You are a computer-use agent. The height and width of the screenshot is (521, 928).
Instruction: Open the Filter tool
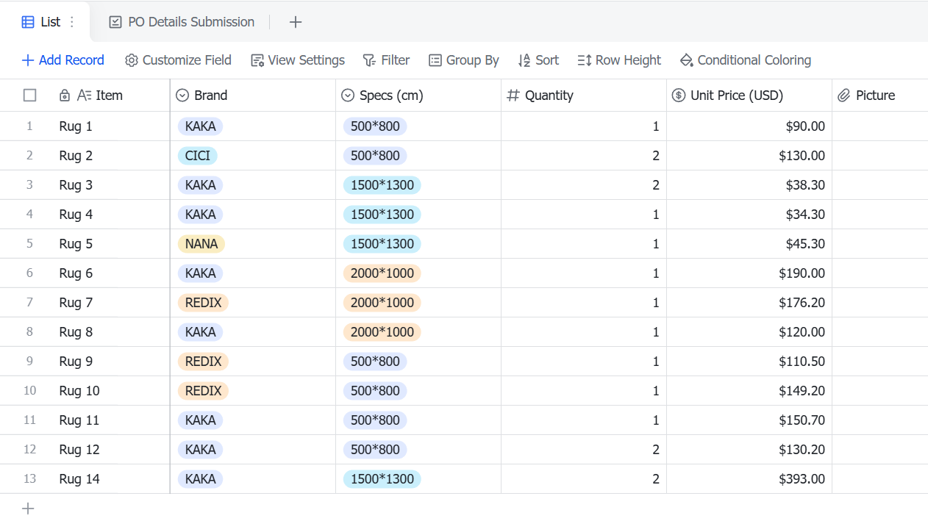point(386,60)
